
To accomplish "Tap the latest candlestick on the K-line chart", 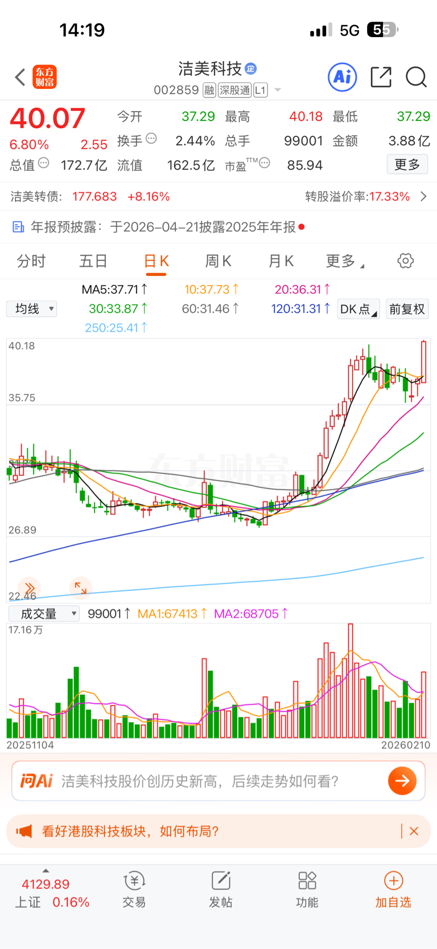I will [x=424, y=362].
